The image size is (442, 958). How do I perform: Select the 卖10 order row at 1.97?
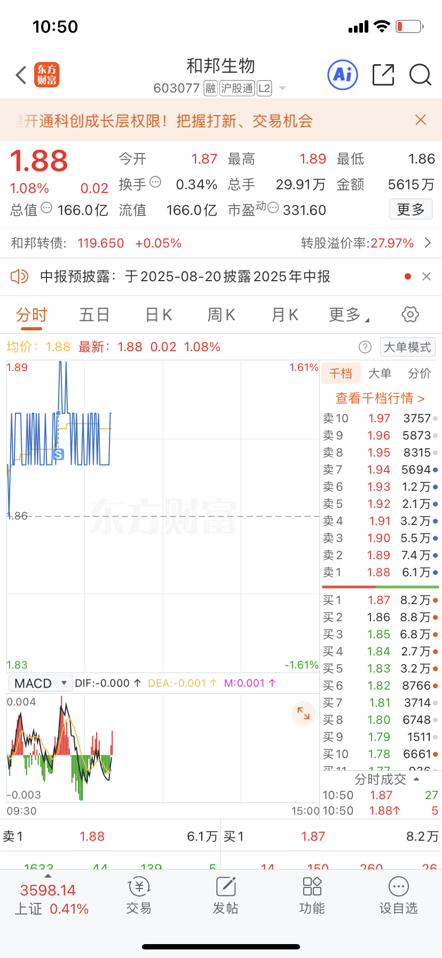click(380, 419)
